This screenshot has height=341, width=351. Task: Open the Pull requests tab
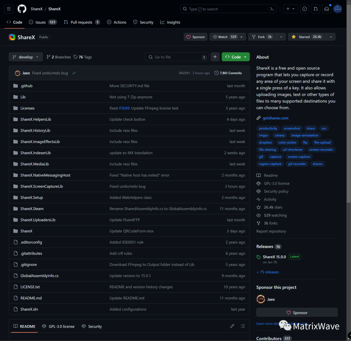(82, 22)
